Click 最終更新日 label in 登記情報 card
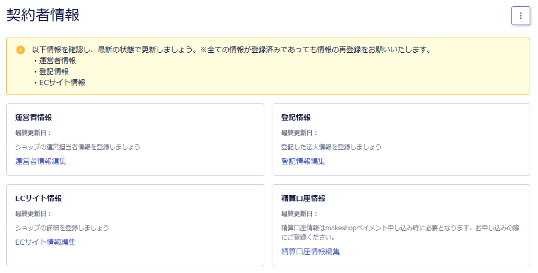Image resolution: width=538 pixels, height=273 pixels. 299,133
